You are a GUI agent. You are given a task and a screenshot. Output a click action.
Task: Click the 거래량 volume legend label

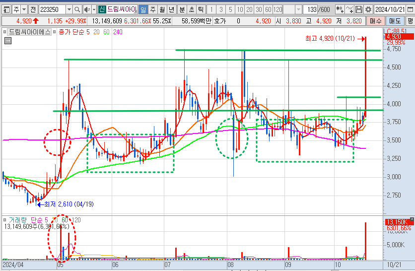coord(18,220)
